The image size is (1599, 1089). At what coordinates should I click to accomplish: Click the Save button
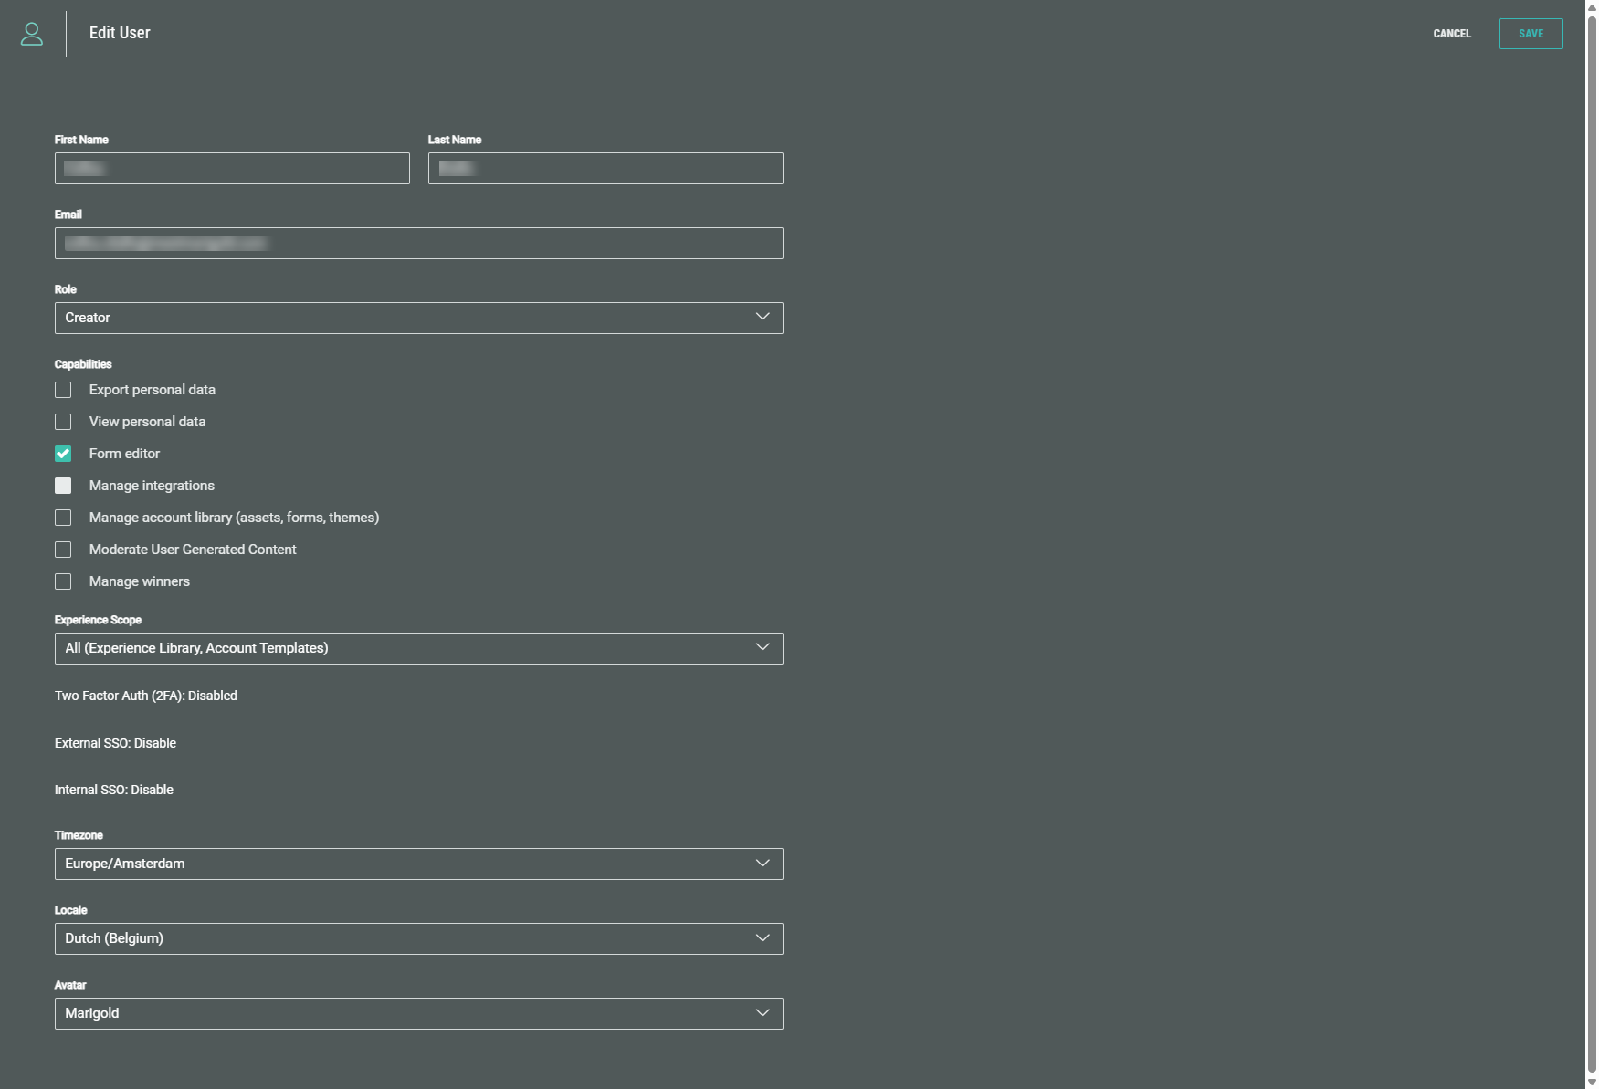pyautogui.click(x=1531, y=34)
